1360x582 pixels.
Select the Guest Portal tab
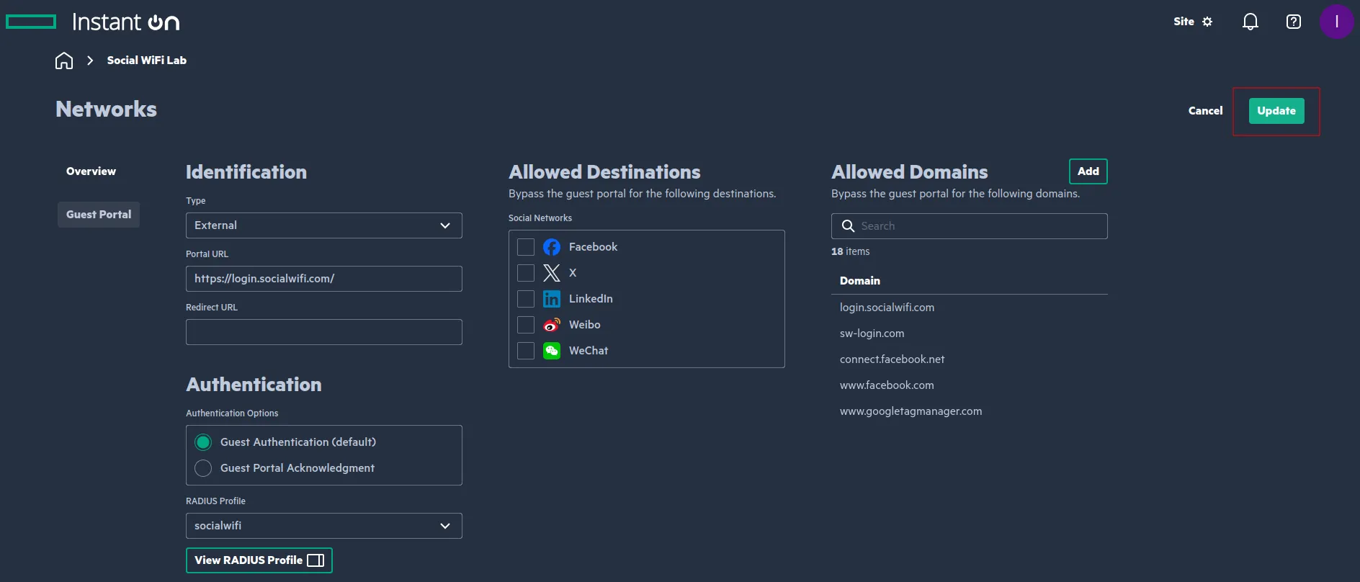tap(99, 215)
